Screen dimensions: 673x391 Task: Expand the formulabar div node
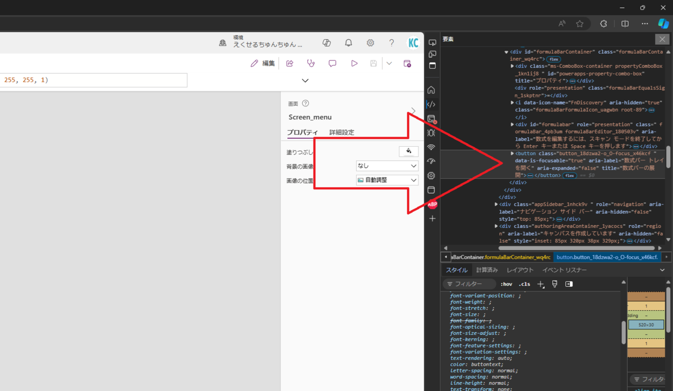click(x=513, y=124)
